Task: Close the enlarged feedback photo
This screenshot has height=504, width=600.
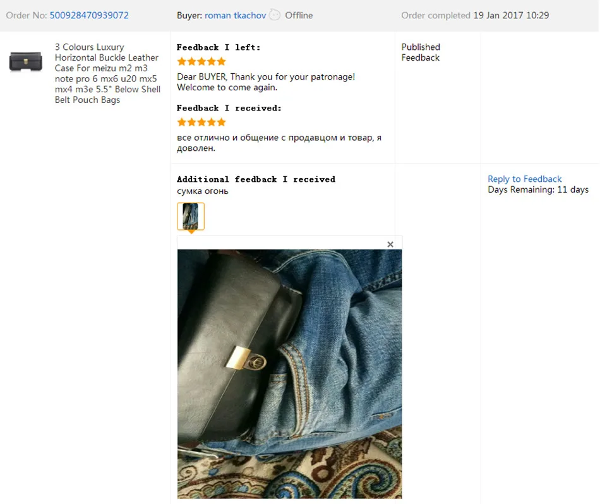Action: [x=390, y=244]
